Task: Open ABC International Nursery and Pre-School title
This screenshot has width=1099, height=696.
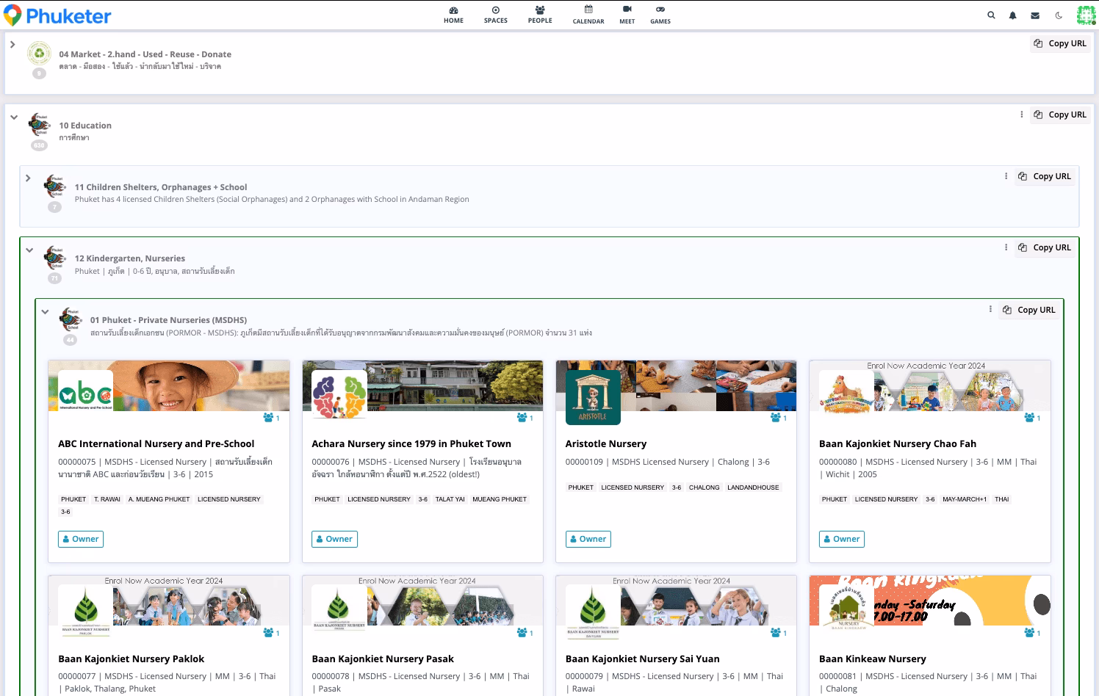Action: click(156, 443)
